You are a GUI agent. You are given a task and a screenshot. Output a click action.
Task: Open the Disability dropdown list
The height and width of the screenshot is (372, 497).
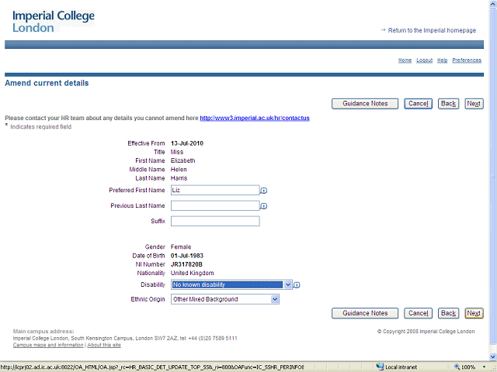click(288, 284)
